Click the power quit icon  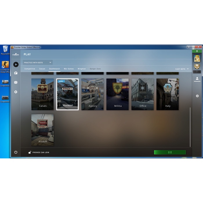tap(16, 152)
